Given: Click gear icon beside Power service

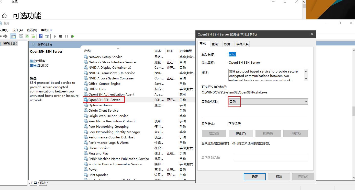Looking at the screenshot, I should (86, 169).
